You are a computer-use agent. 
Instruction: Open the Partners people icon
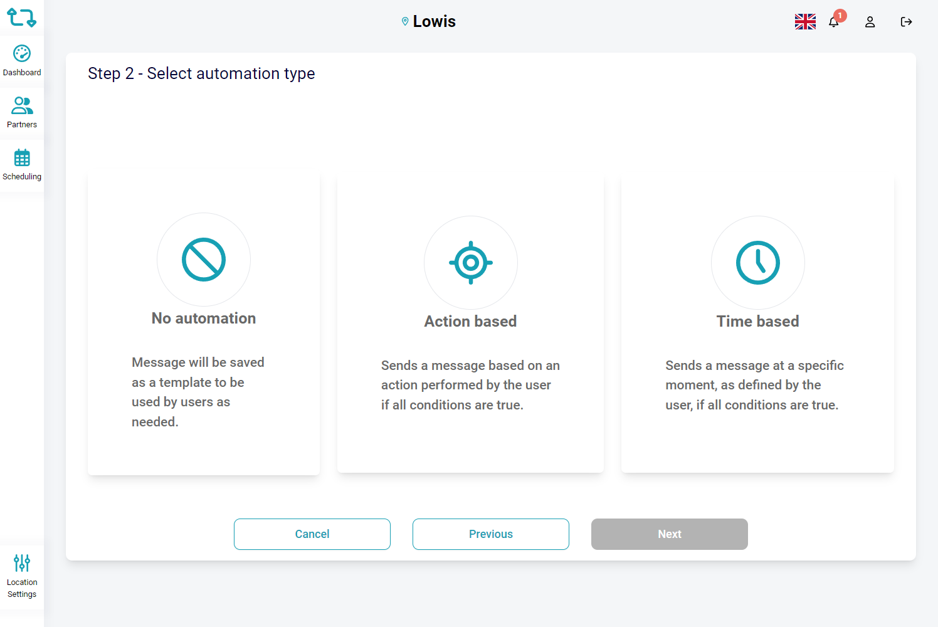pyautogui.click(x=22, y=105)
